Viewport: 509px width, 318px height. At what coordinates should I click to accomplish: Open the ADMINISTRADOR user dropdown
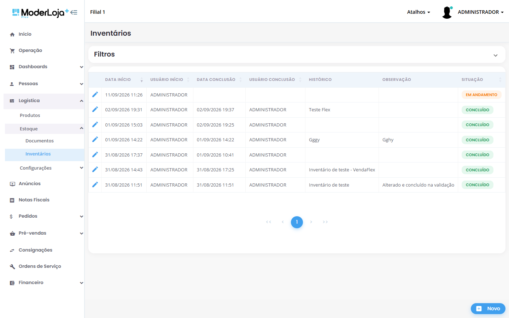click(481, 12)
